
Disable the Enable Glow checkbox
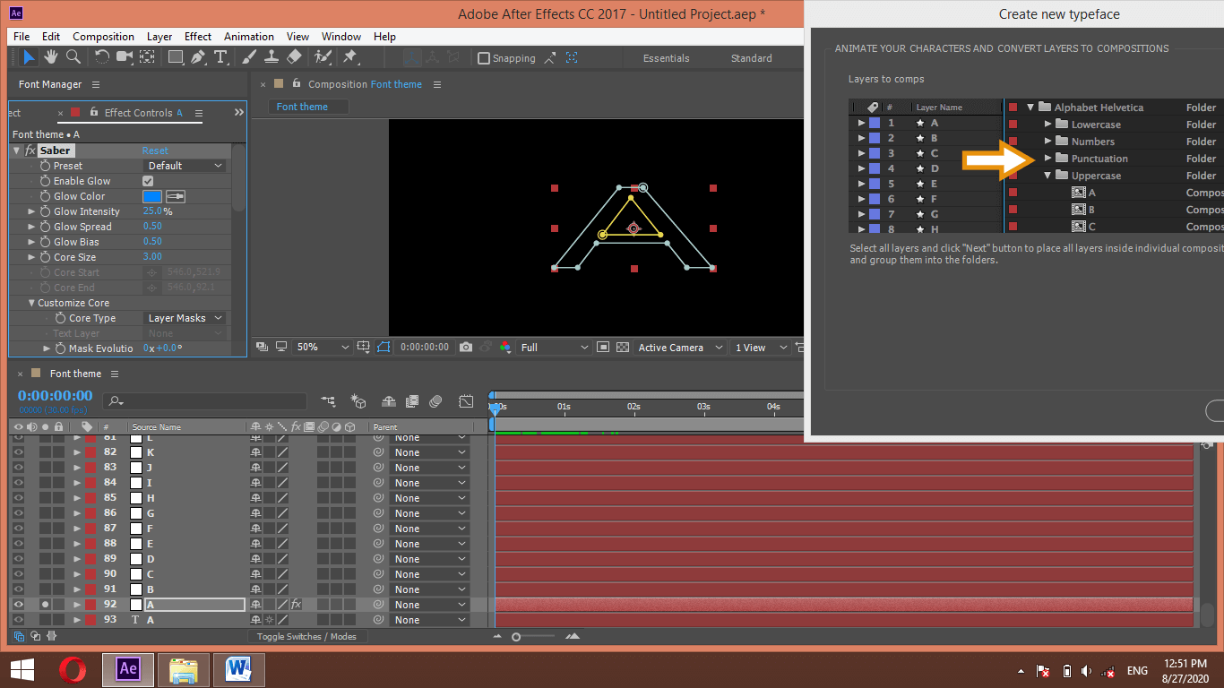[x=149, y=181]
